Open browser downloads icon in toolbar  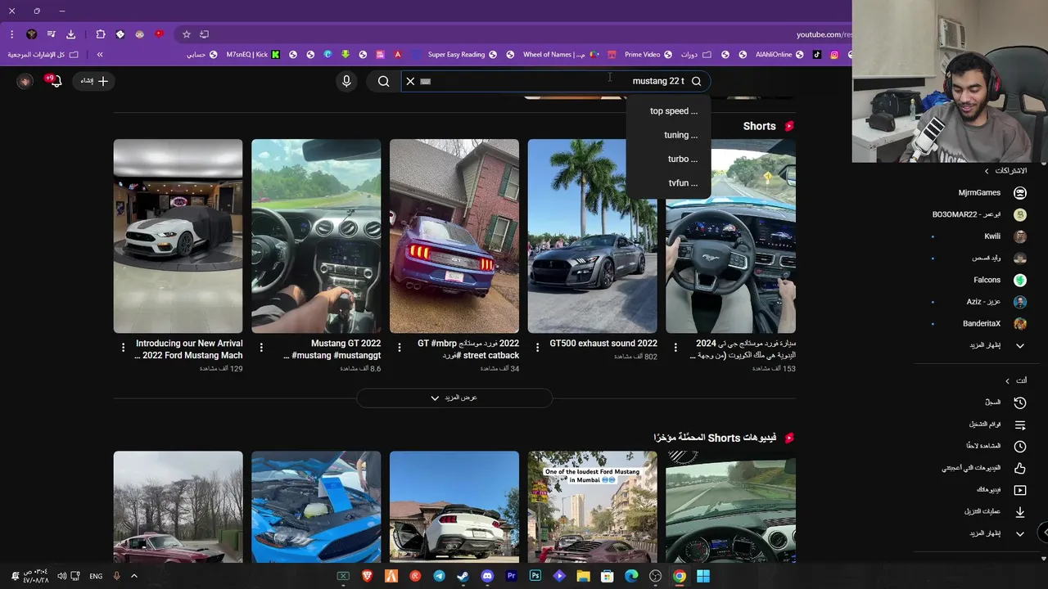(x=70, y=34)
